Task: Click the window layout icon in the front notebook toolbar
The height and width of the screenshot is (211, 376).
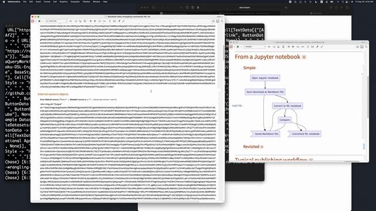Action: pos(218,21)
